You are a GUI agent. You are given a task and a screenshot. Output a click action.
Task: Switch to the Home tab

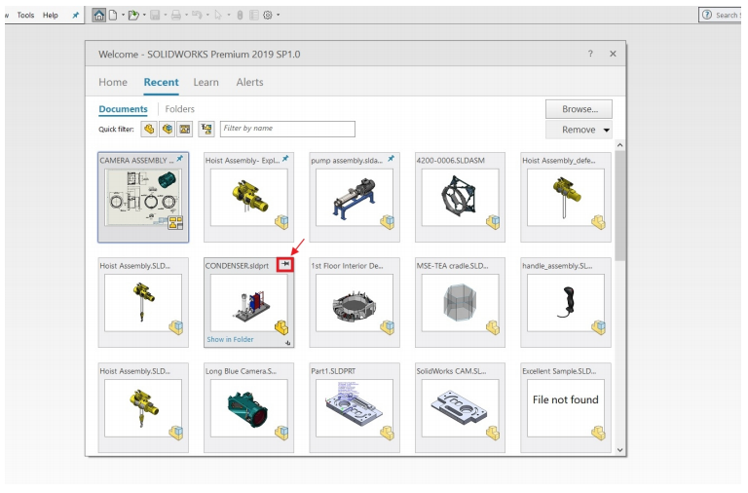point(113,82)
